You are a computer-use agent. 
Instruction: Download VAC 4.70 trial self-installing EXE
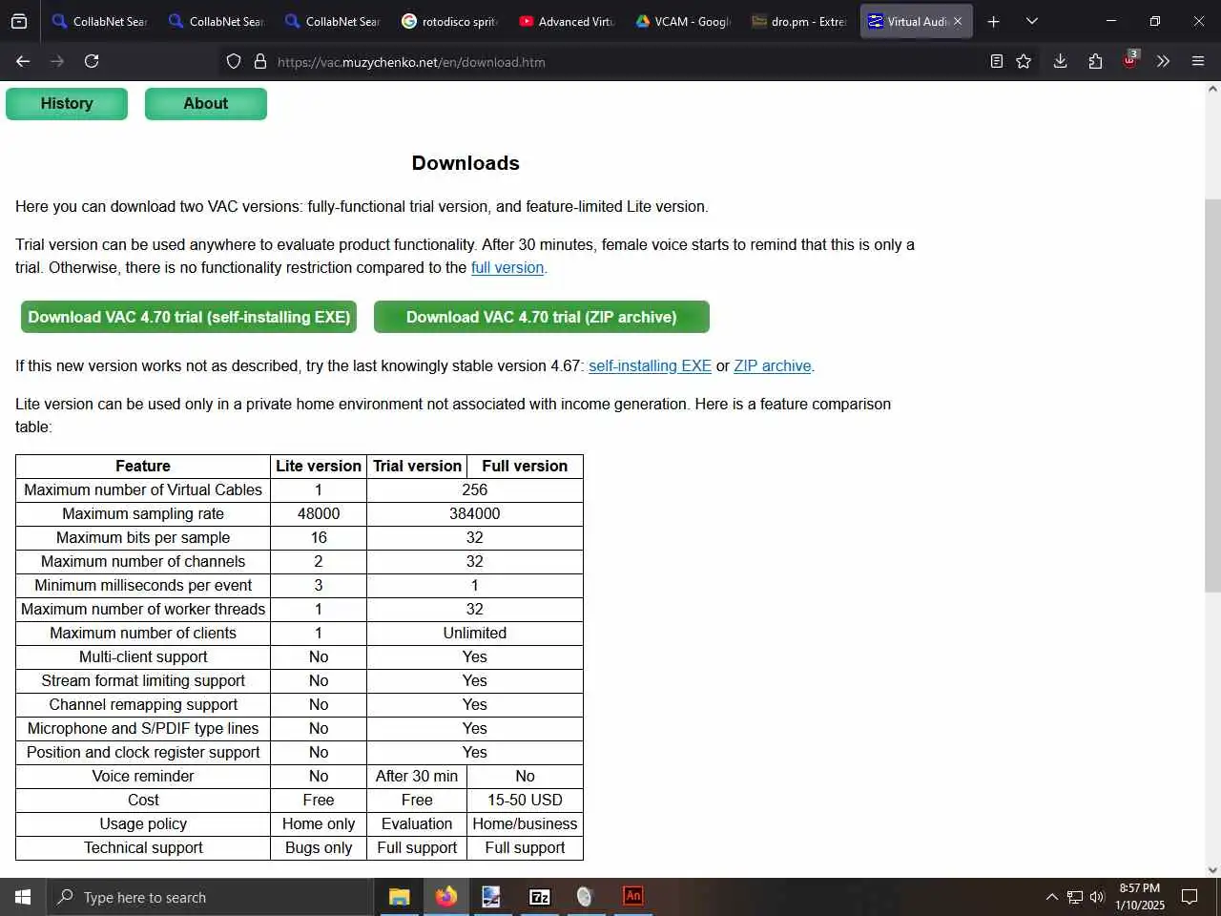point(189,317)
